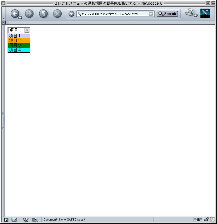Screen dimensions: 217x224
Task: Click the Search button
Action: pyautogui.click(x=167, y=14)
